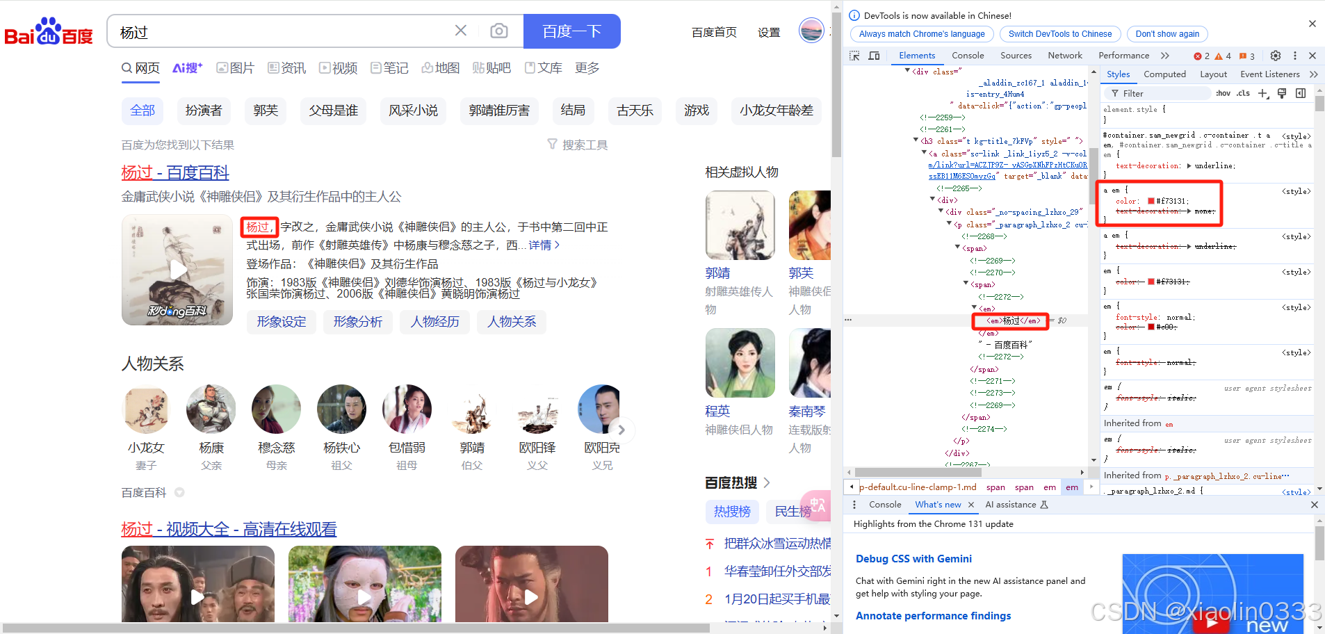Collapse the sc-link anchor node
Image resolution: width=1325 pixels, height=634 pixels.
pyautogui.click(x=924, y=152)
